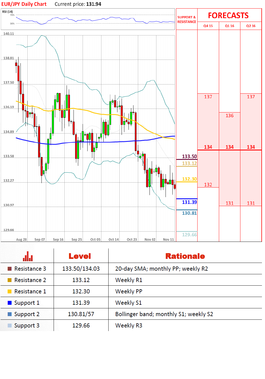The height and width of the screenshot is (379, 265).
Task: Select the Support 1 row label
Action: point(27,303)
